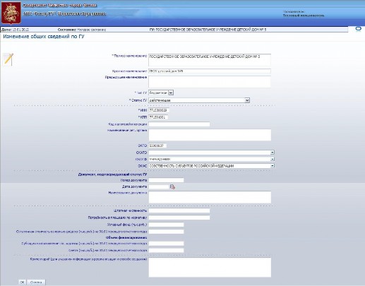365x286 pixels.
Task: Click the Штатная численность field
Action: point(179,210)
